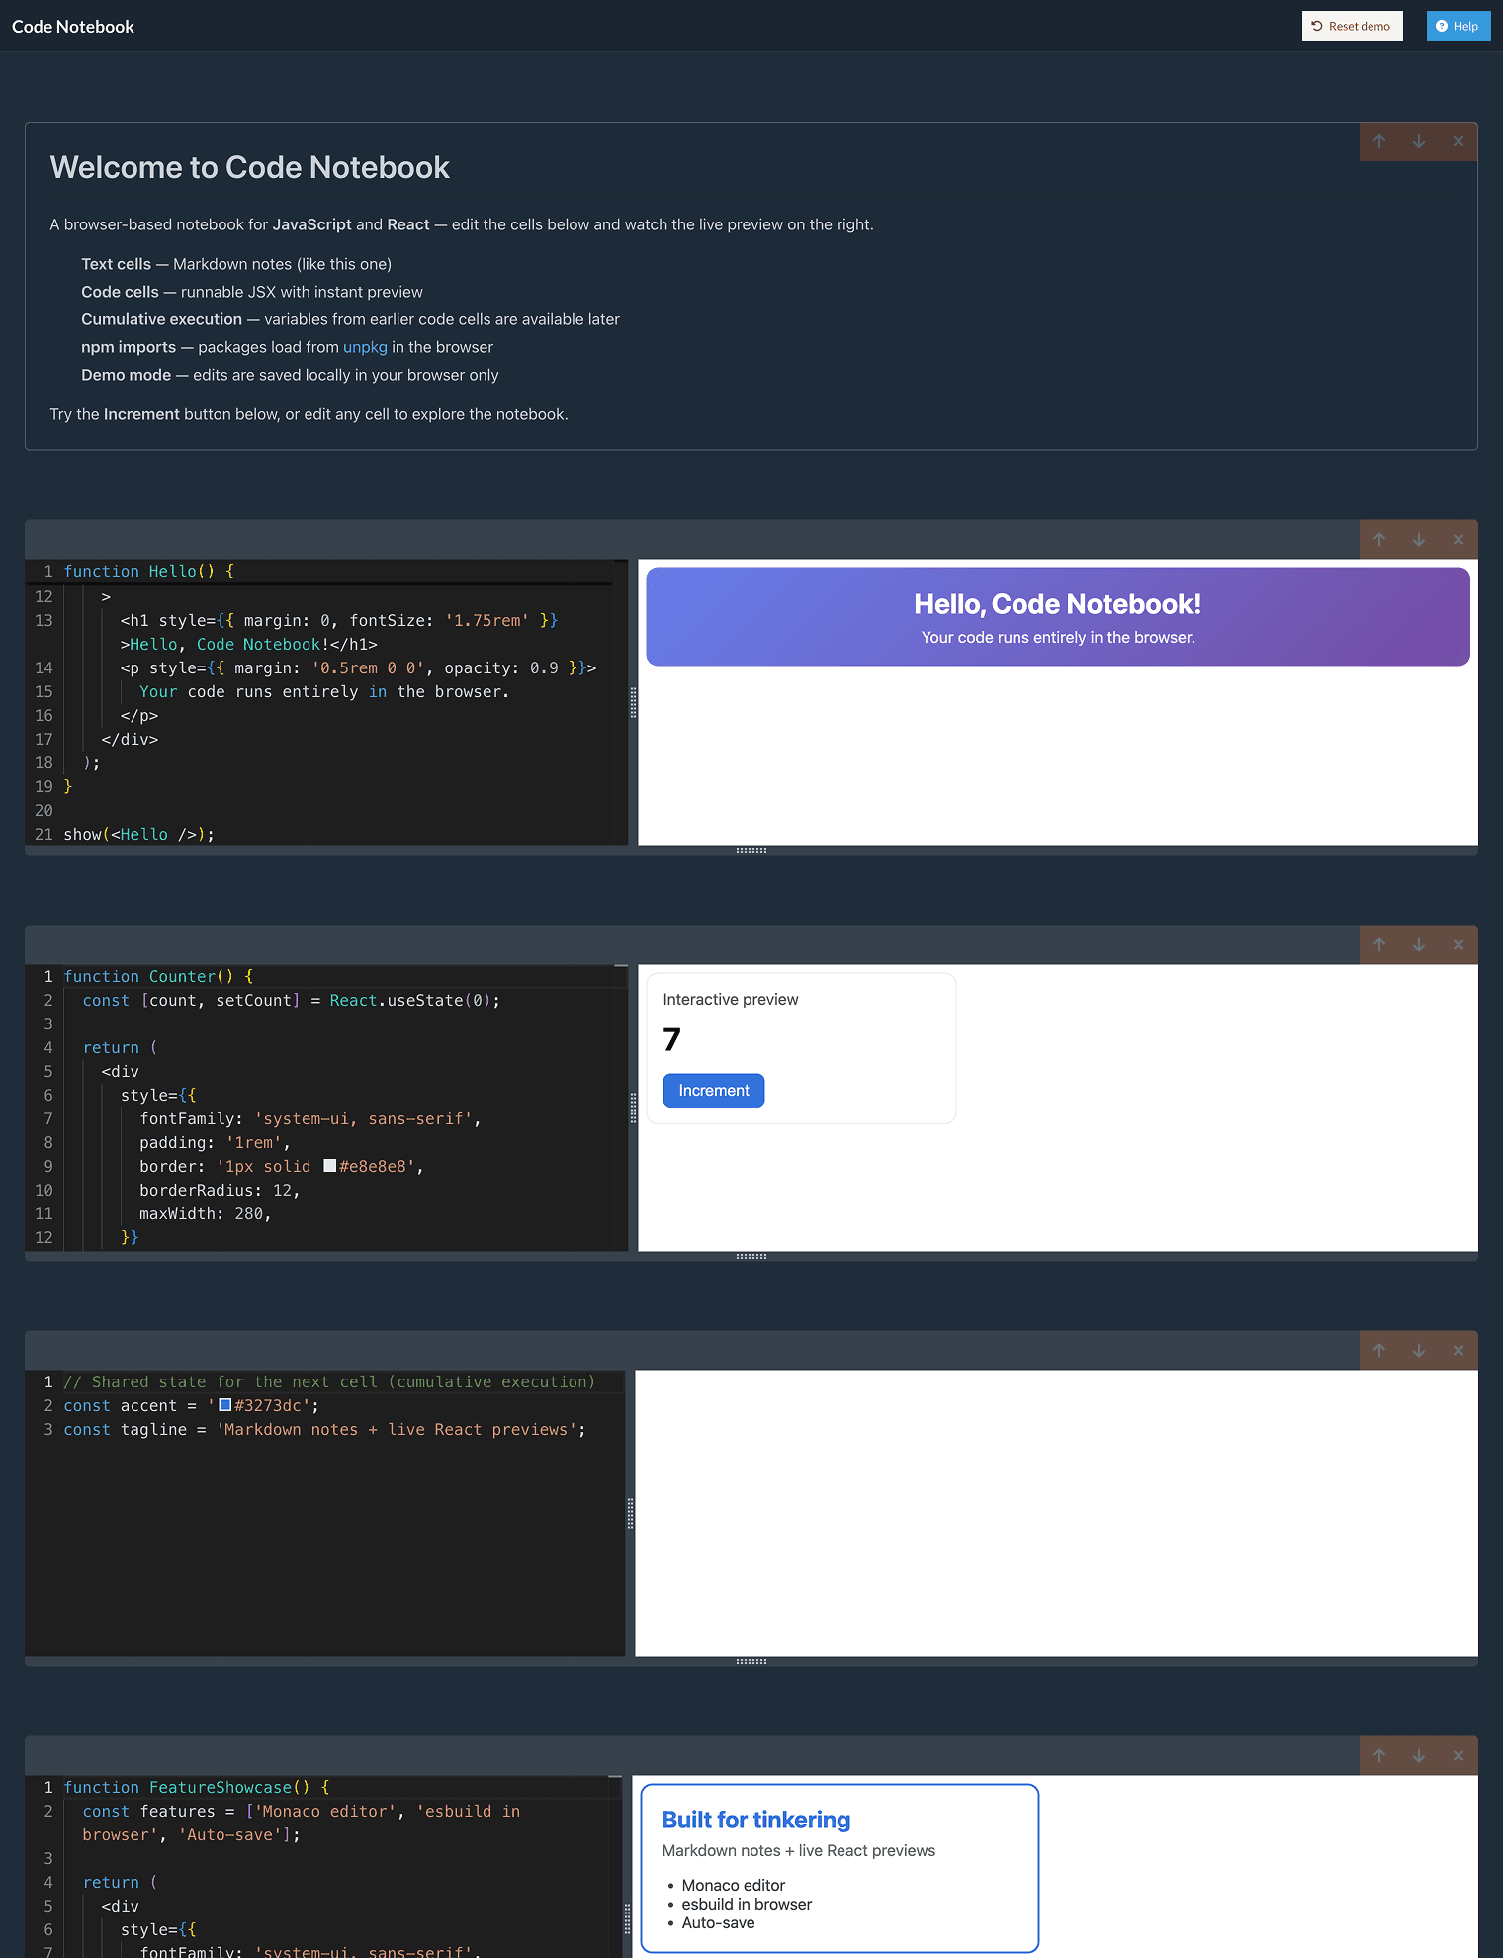Click the Welcome to Code Notebook heading
The image size is (1503, 1958).
point(250,167)
